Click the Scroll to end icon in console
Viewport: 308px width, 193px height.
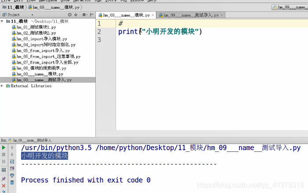(12, 168)
